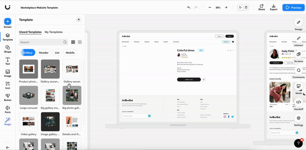This screenshot has width=306, height=150.
Task: Open the help question mark bubble
Action: tap(298, 144)
